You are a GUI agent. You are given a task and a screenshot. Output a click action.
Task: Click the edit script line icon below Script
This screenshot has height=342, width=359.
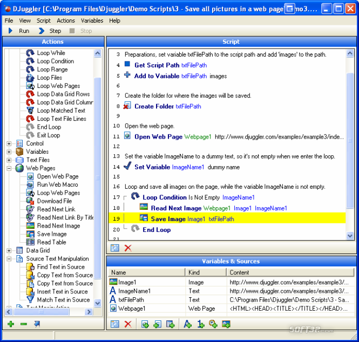click(115, 248)
